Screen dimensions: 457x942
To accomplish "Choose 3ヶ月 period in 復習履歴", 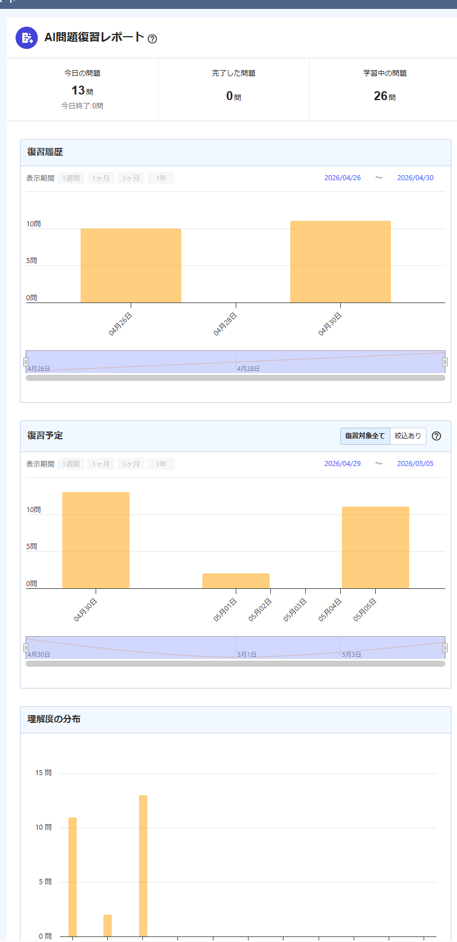I will pyautogui.click(x=131, y=178).
